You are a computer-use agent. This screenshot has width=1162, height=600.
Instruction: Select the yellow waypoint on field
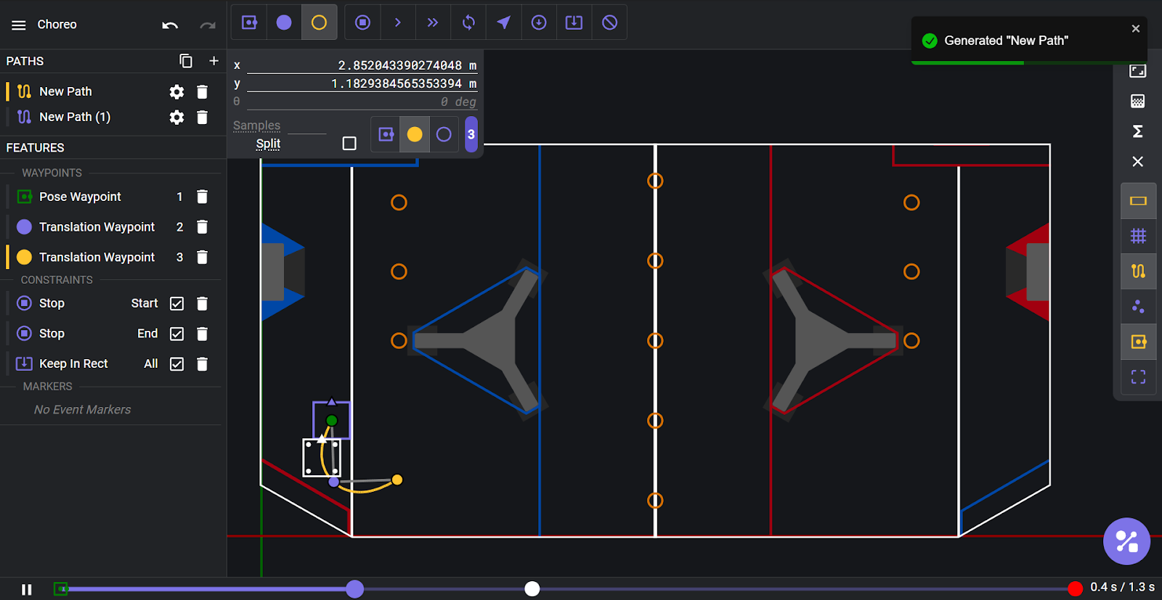tap(397, 480)
